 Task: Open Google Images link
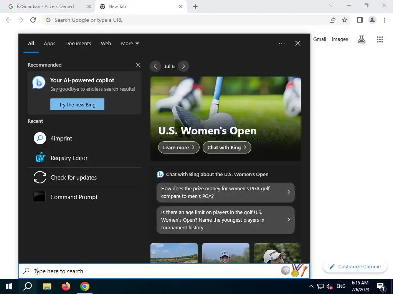coord(340,39)
